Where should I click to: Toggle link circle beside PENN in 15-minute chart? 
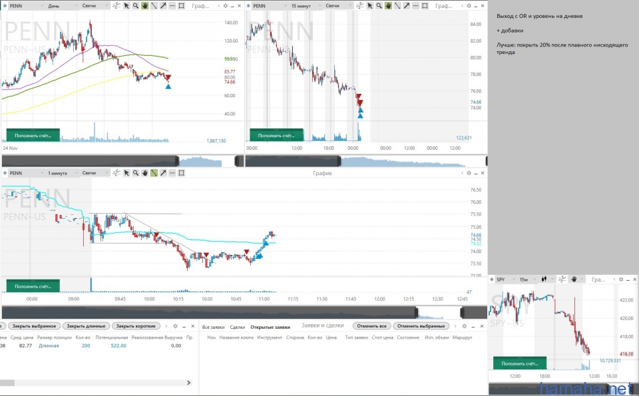248,6
